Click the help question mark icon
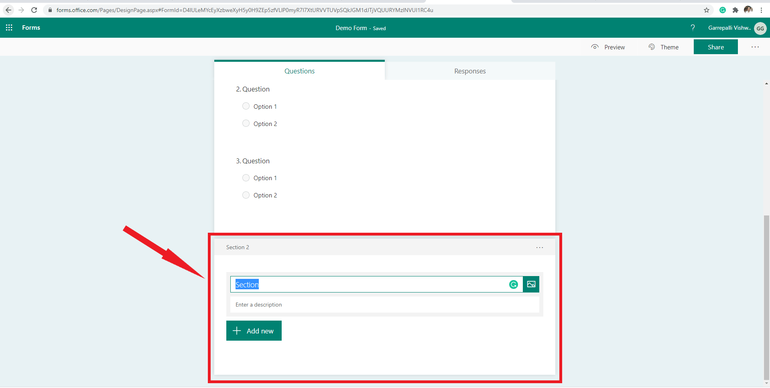 coord(693,28)
